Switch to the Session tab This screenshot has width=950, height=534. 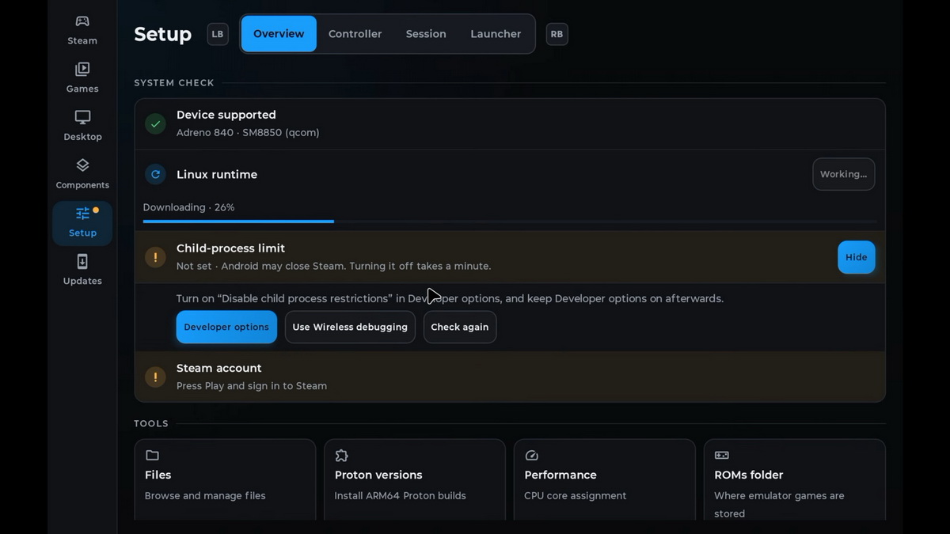click(426, 34)
